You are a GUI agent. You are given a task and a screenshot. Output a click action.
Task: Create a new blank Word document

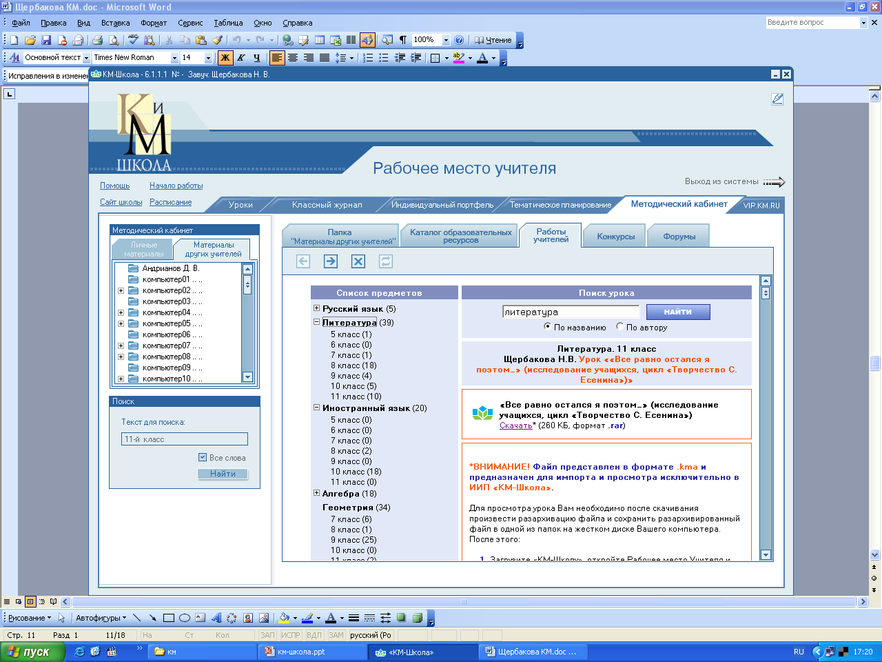tap(14, 40)
